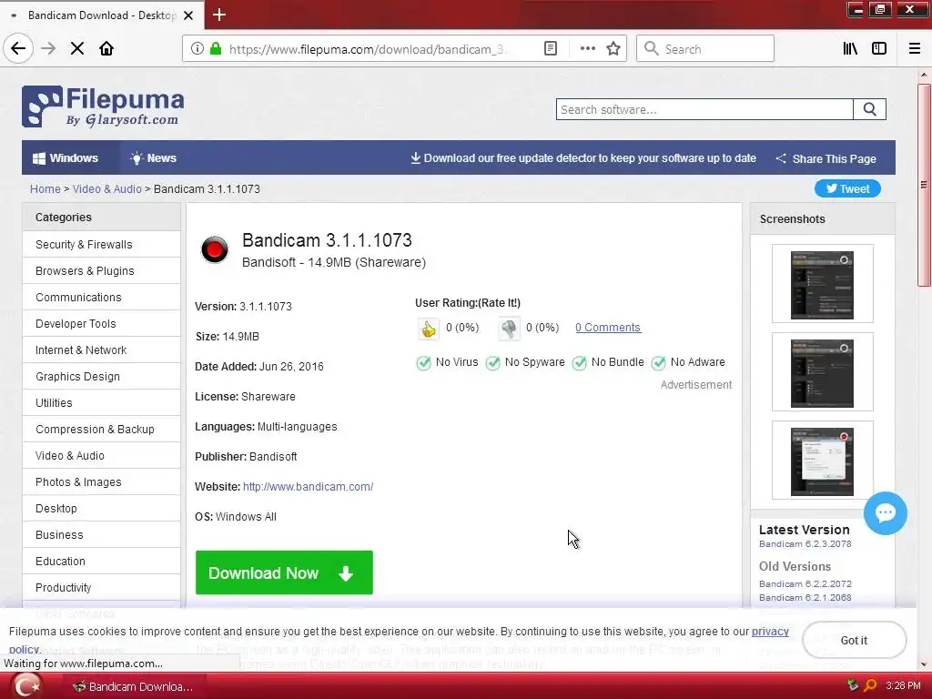
Task: Open the browser home page icon
Action: point(106,49)
